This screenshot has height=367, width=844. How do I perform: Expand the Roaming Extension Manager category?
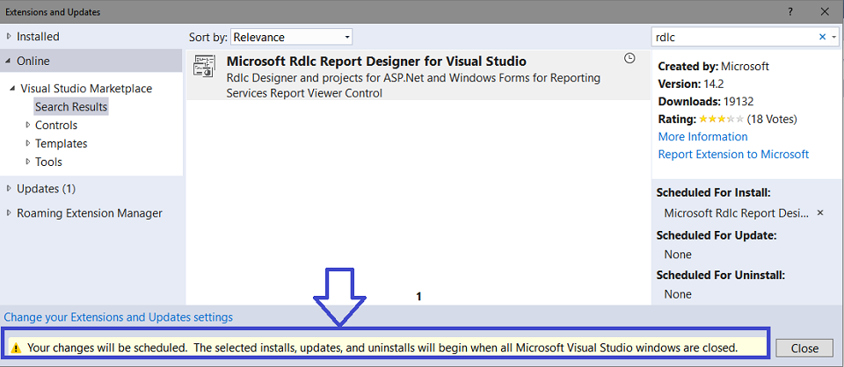[x=9, y=212]
